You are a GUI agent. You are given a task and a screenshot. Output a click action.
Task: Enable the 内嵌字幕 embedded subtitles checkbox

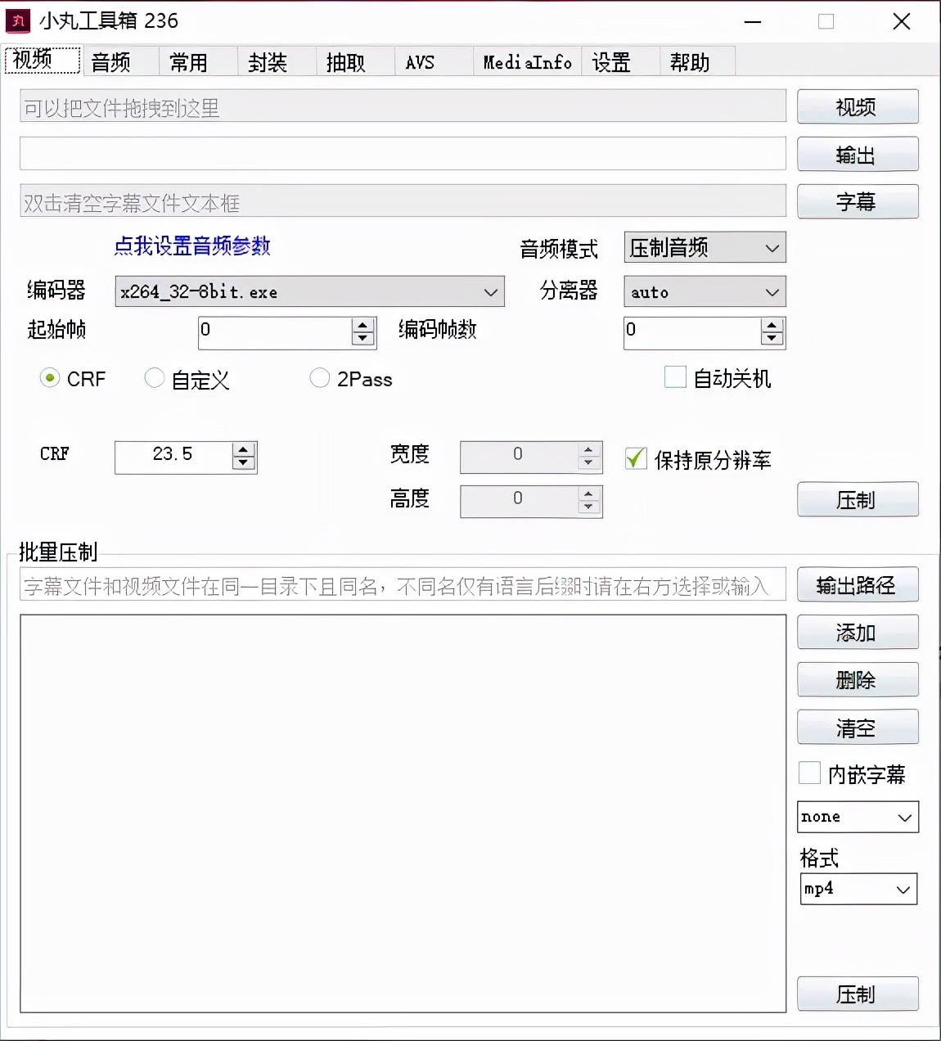click(x=808, y=773)
